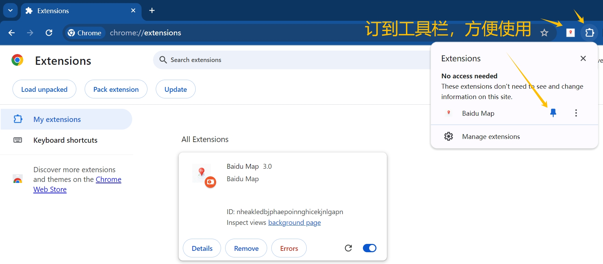
Task: Click the browser back arrow
Action: click(11, 33)
